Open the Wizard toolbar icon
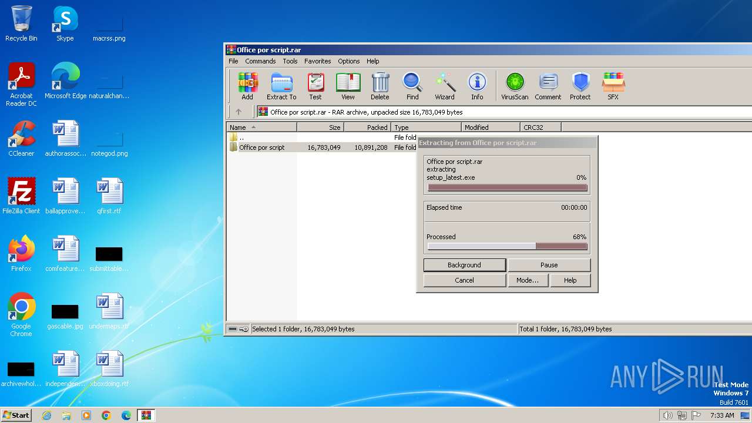The image size is (752, 423). (445, 86)
